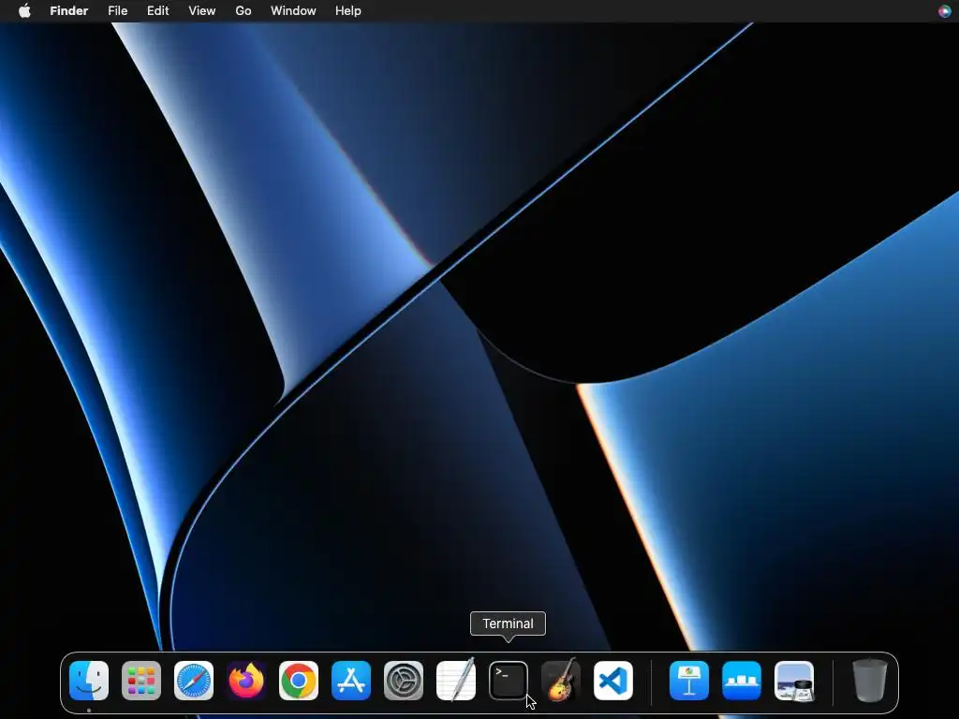Open the Help menu
This screenshot has height=719, width=959.
tap(348, 11)
